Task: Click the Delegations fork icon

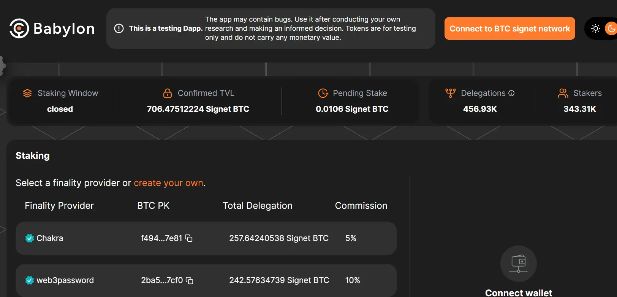Action: [x=450, y=93]
